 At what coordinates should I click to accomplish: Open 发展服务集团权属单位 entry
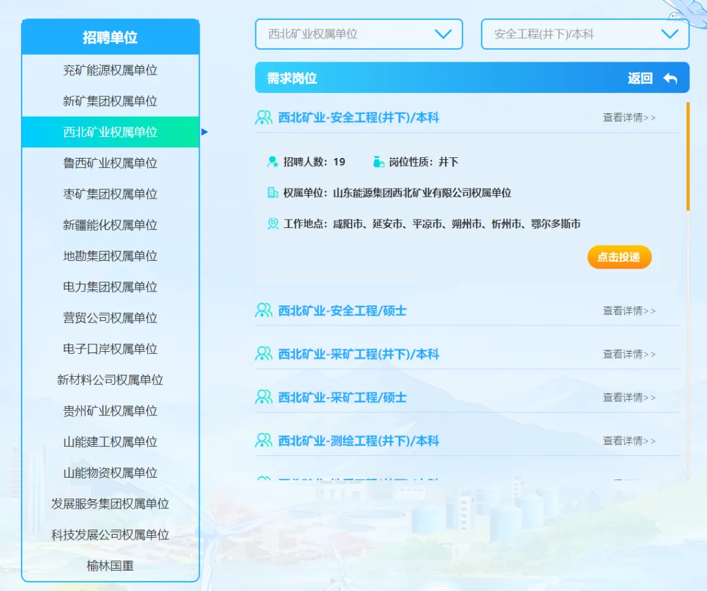pos(111,504)
